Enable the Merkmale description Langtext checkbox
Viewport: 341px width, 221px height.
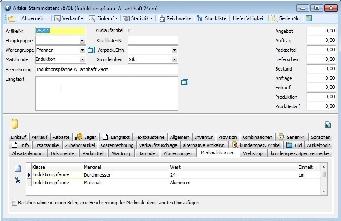click(14, 203)
